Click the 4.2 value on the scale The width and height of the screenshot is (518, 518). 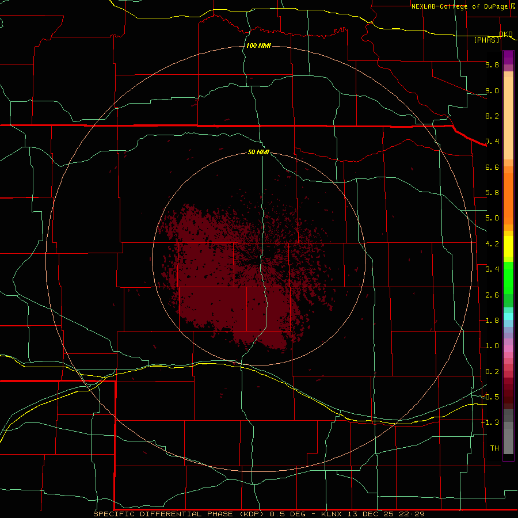[492, 244]
